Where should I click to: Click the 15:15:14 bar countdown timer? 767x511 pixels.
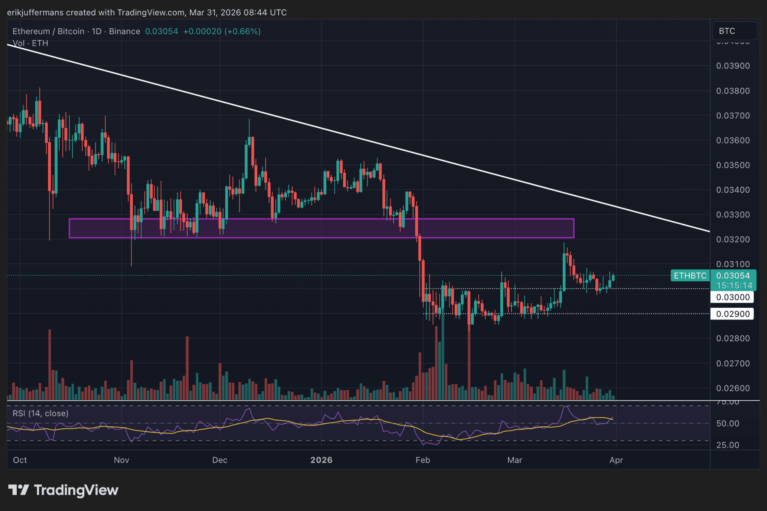pyautogui.click(x=734, y=285)
